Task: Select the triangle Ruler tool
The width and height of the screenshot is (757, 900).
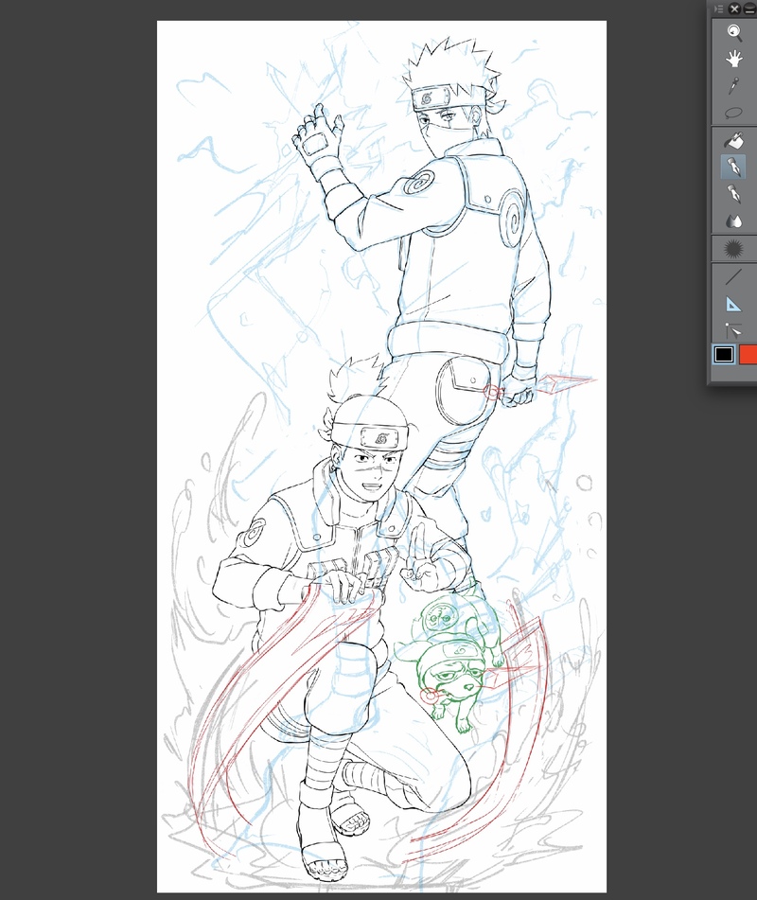Action: 734,304
